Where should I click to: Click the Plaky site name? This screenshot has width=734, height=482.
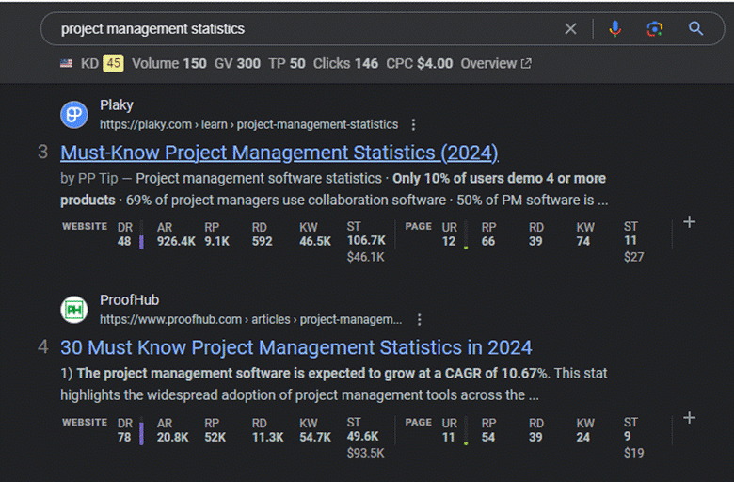[117, 104]
